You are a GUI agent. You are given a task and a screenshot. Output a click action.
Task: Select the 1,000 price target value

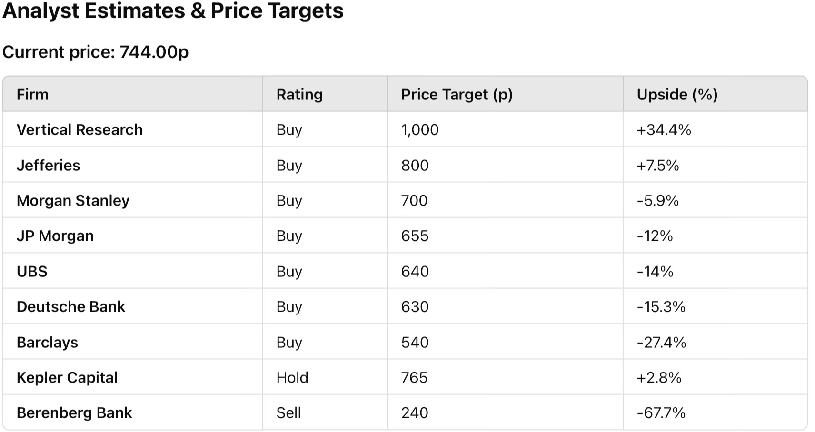click(x=419, y=129)
